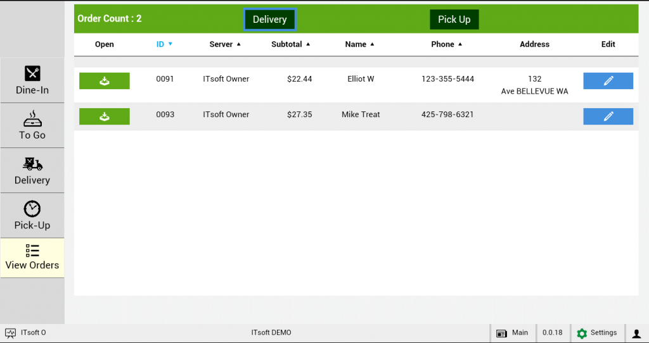Click the user profile icon

point(636,333)
